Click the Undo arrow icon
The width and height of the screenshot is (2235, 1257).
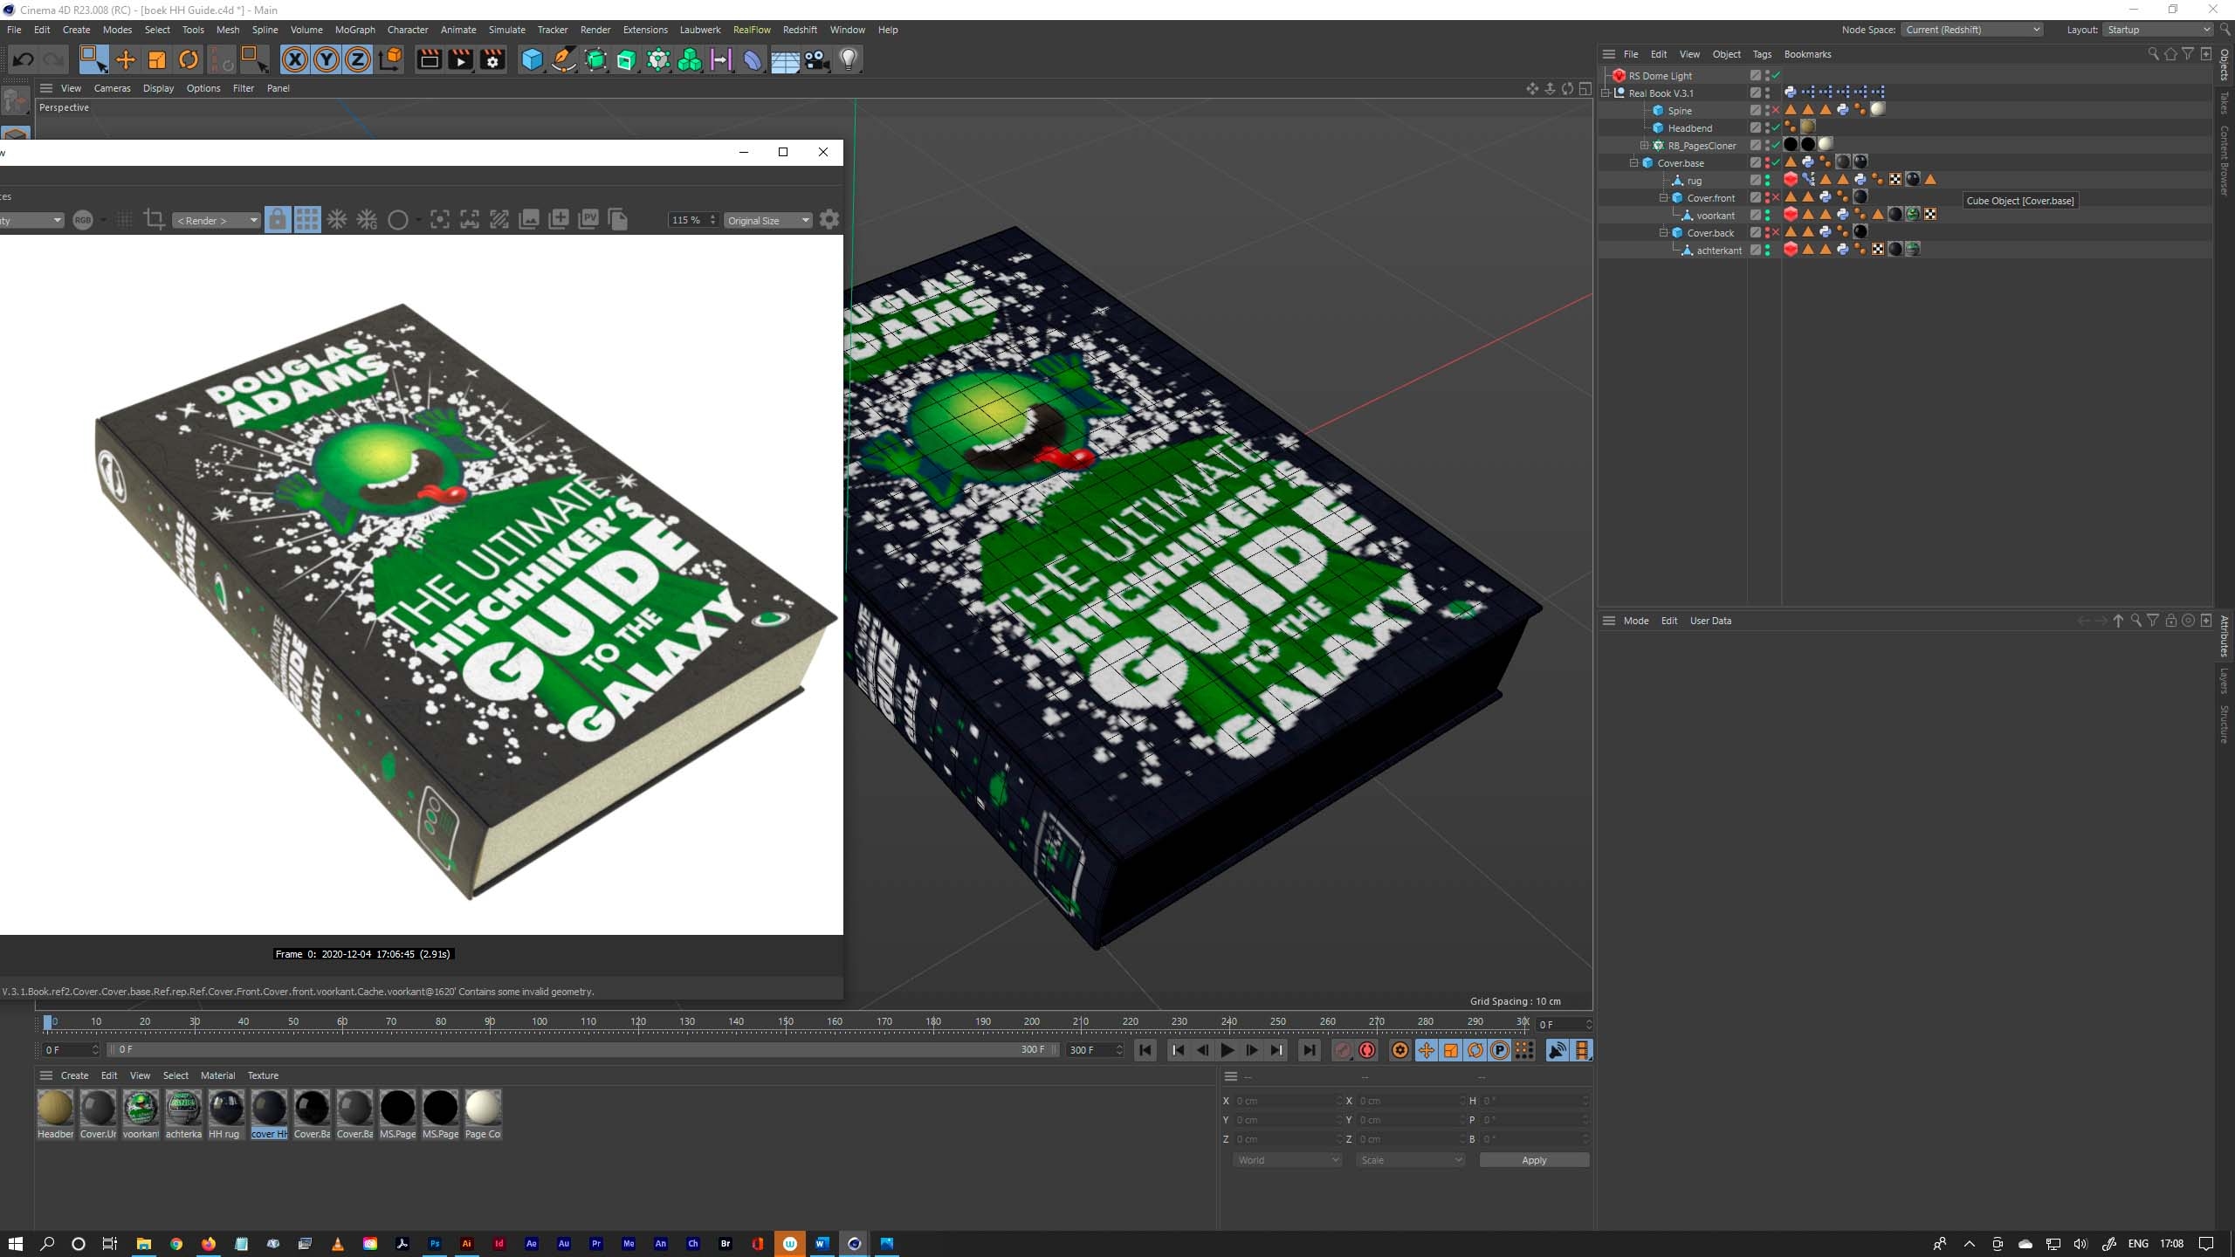pos(24,59)
